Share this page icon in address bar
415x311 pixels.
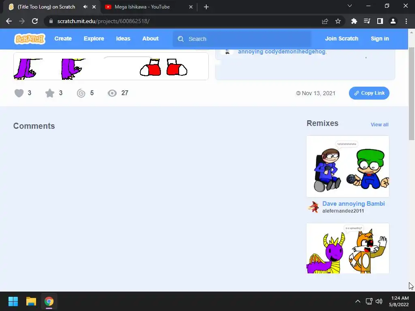coord(325,21)
